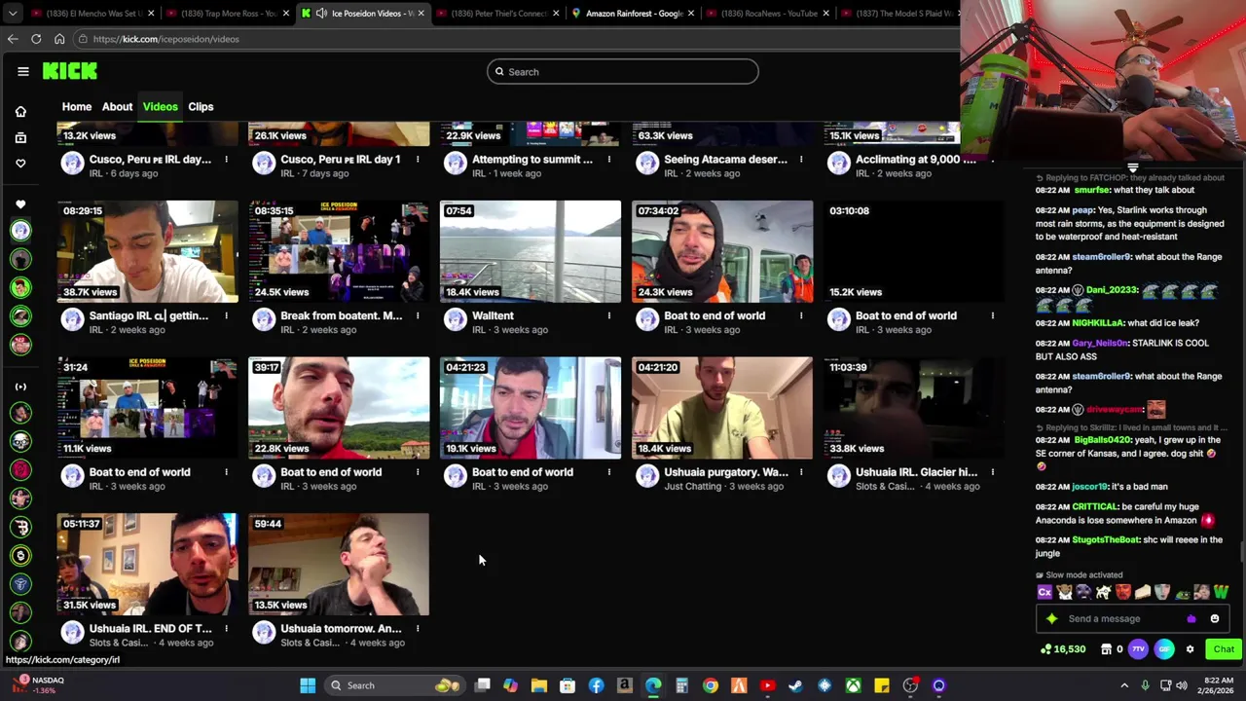Open Slots & Casino category under Ushuaia tomorrow

coord(311,643)
